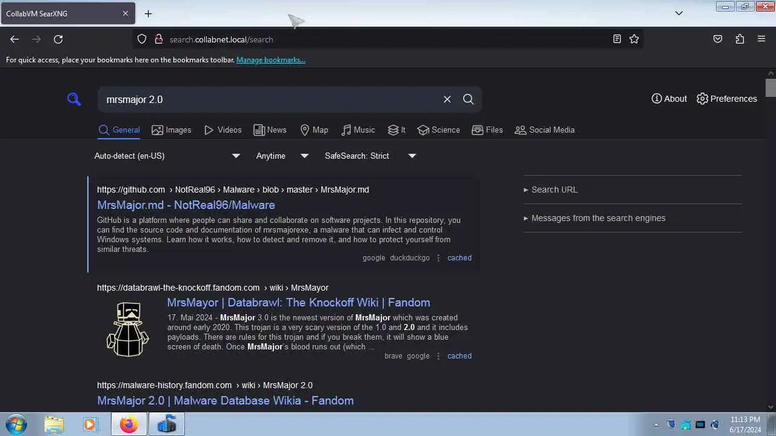The width and height of the screenshot is (776, 436).
Task: Clear the search query with X icon
Action: click(x=447, y=99)
